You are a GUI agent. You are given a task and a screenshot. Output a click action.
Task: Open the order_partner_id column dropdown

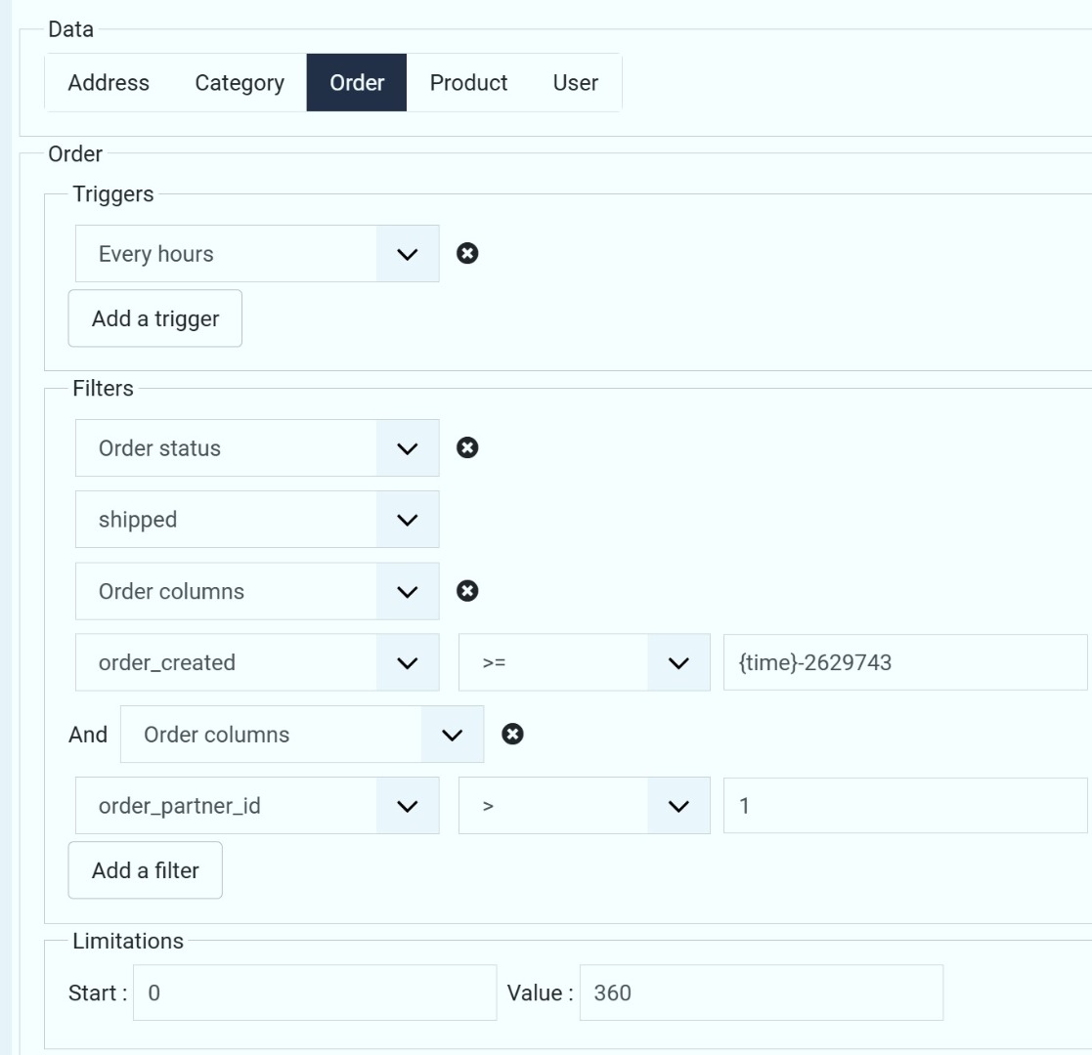[257, 807]
